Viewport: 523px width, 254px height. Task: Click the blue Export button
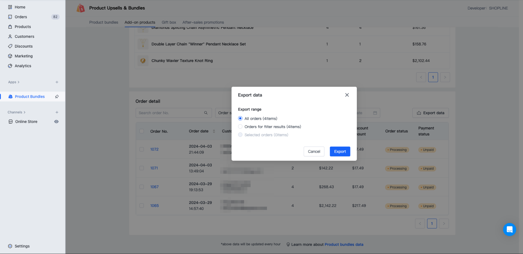(340, 151)
